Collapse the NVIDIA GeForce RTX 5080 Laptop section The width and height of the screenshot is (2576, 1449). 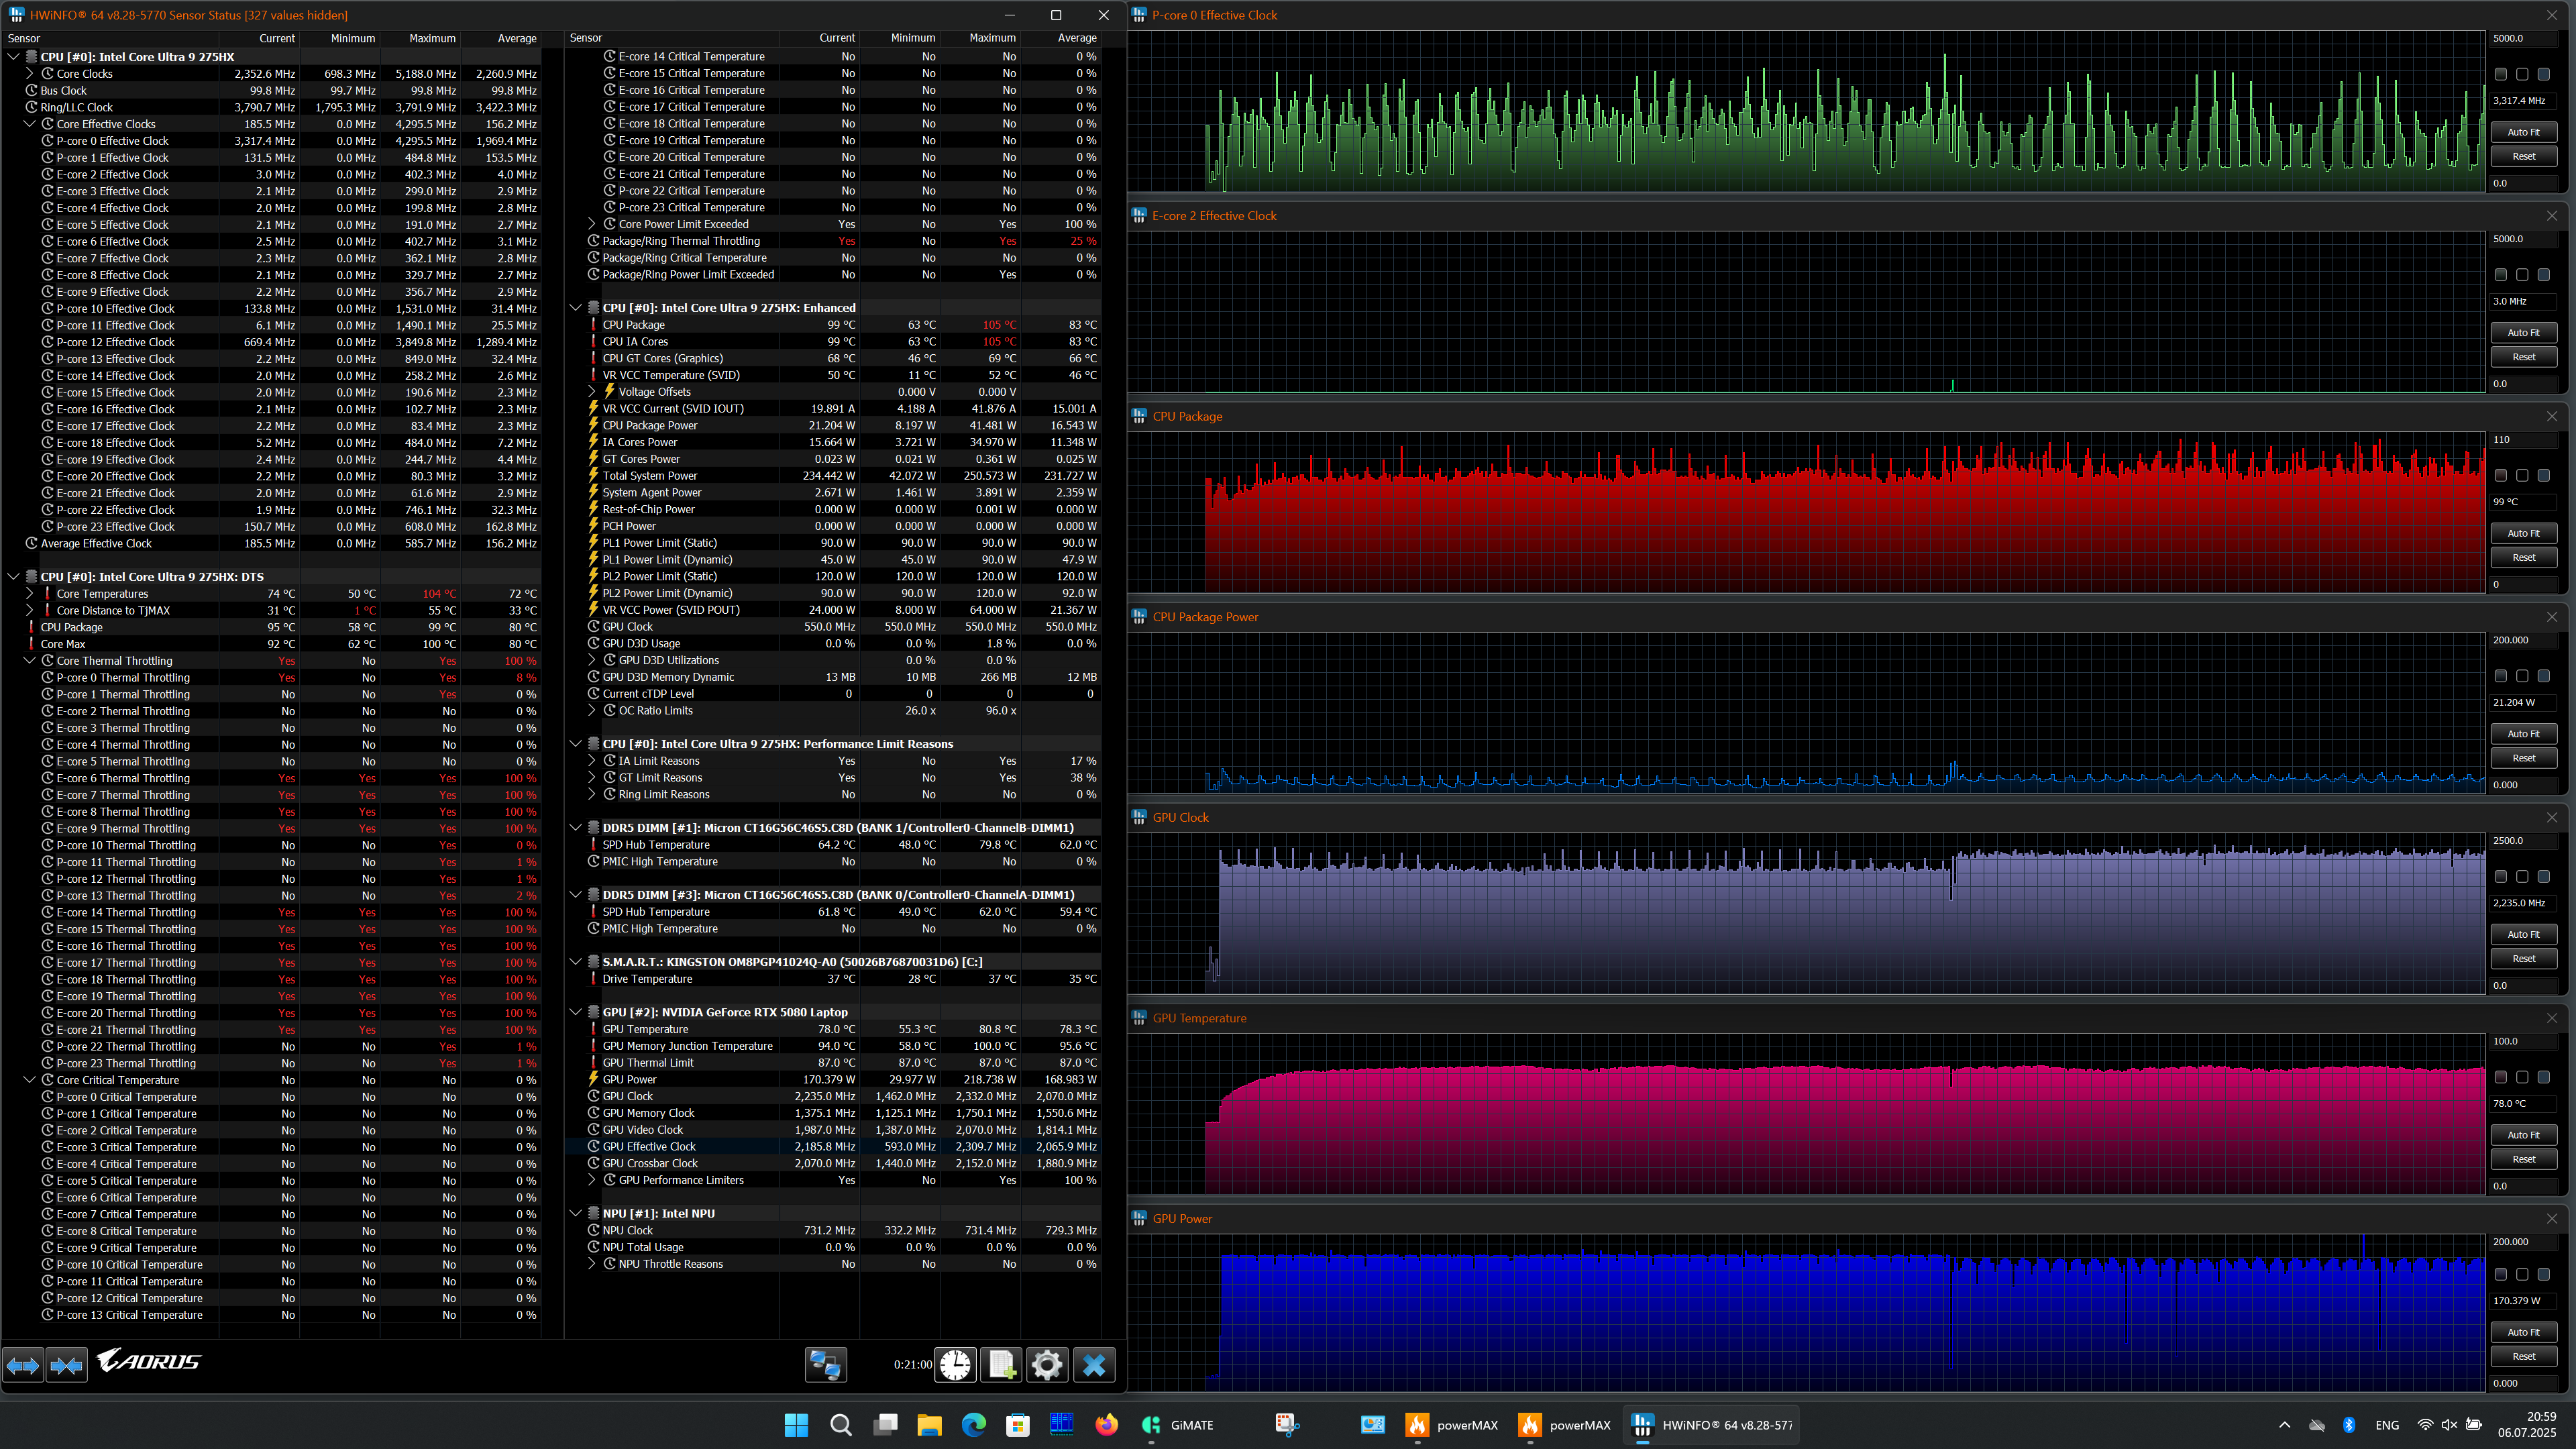pos(576,1012)
